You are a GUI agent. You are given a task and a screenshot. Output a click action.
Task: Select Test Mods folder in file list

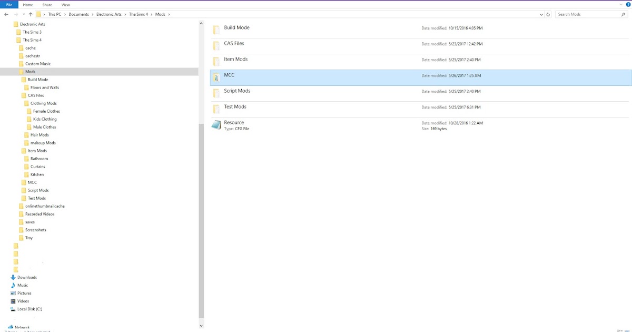(x=421, y=109)
